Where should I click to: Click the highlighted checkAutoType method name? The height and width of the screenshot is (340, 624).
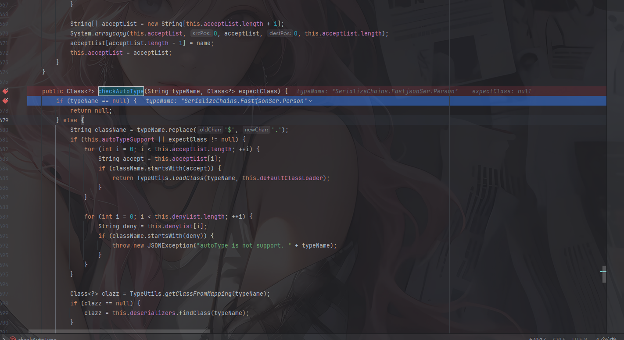coord(121,91)
